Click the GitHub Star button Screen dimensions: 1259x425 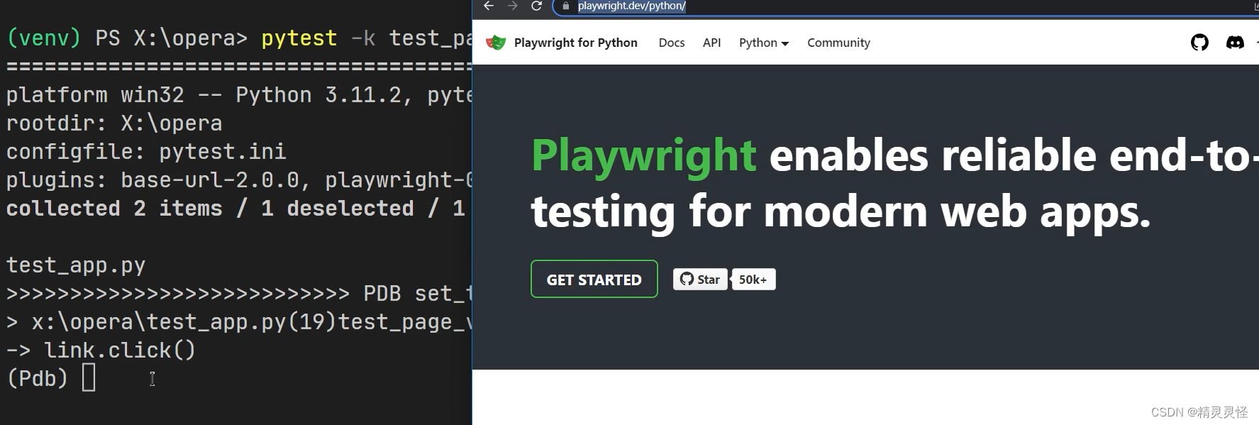700,280
